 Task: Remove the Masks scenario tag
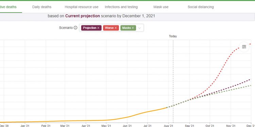(x=133, y=28)
